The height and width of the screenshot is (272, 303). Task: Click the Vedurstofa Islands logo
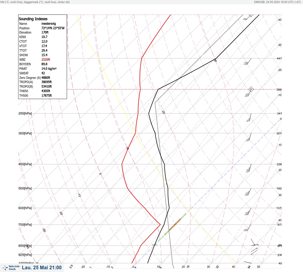point(11,268)
